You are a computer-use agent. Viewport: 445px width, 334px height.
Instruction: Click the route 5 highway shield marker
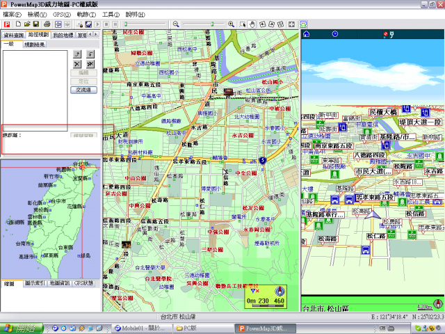[263, 161]
